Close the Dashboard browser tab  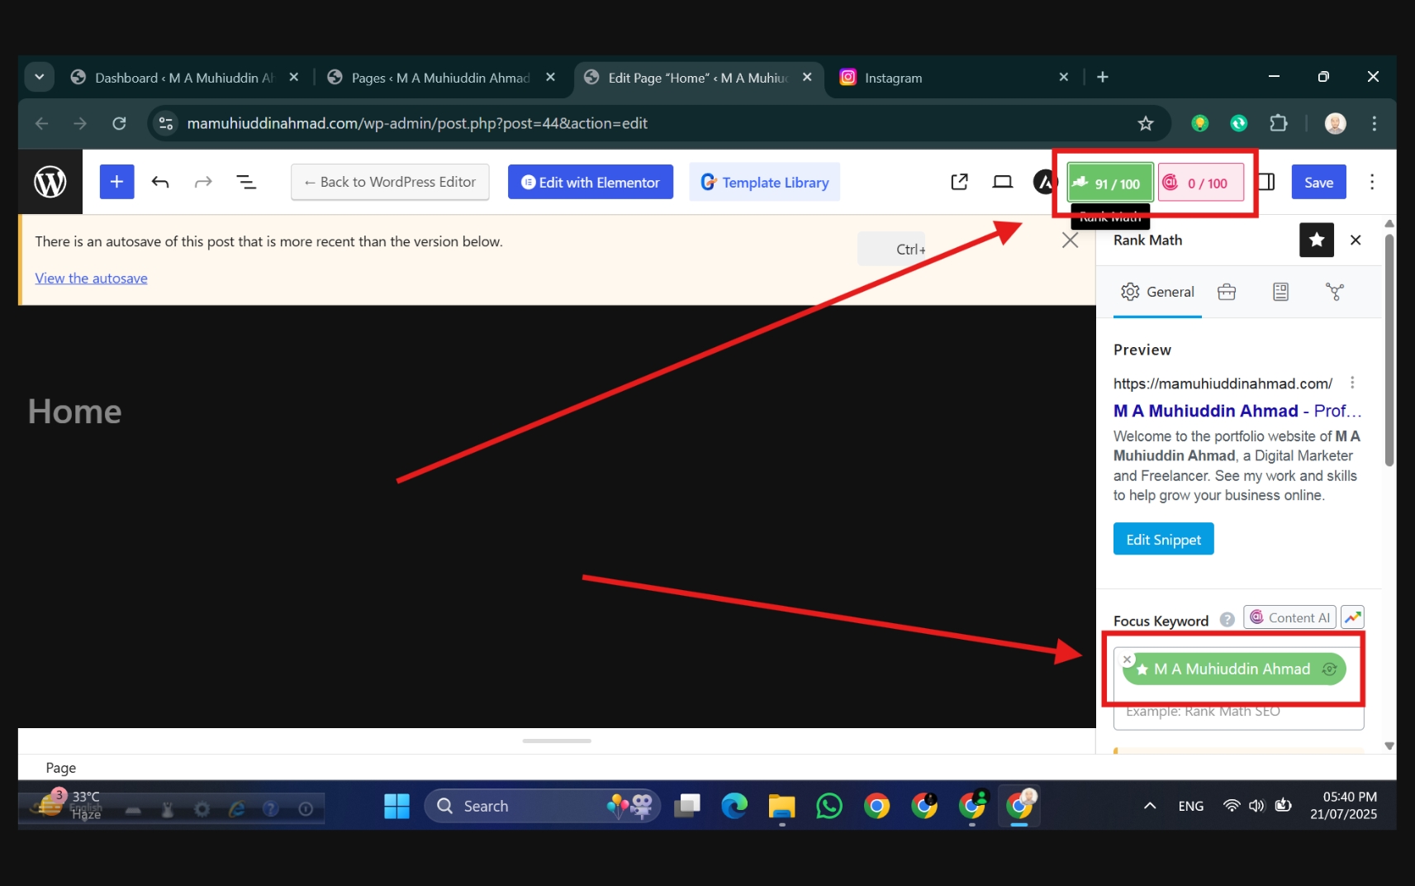[x=294, y=77]
